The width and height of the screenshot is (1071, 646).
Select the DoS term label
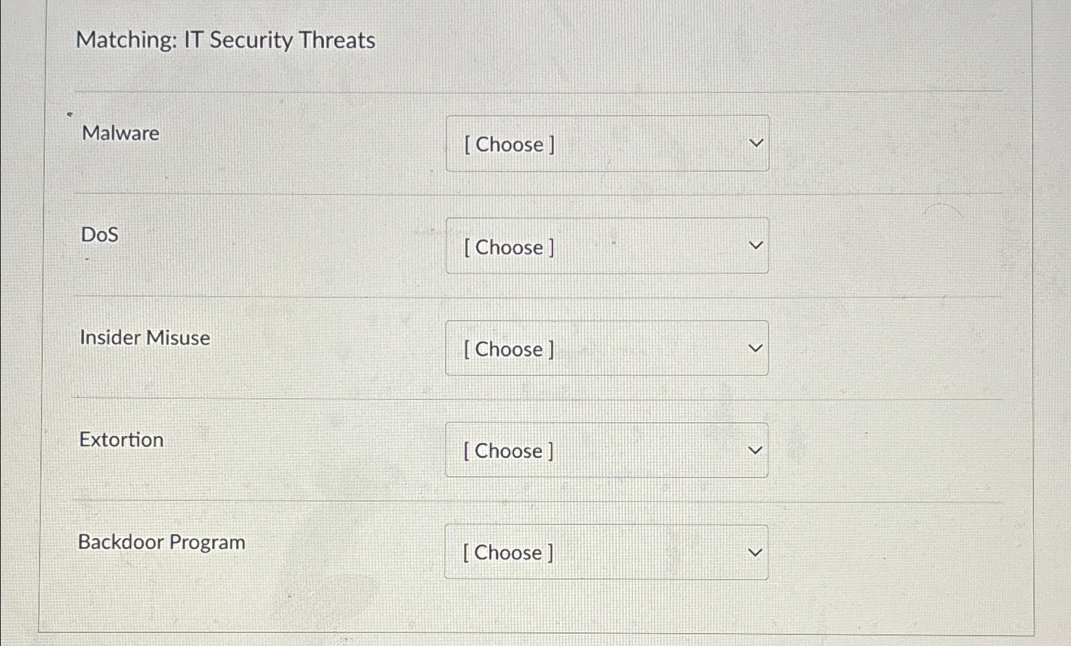[99, 235]
